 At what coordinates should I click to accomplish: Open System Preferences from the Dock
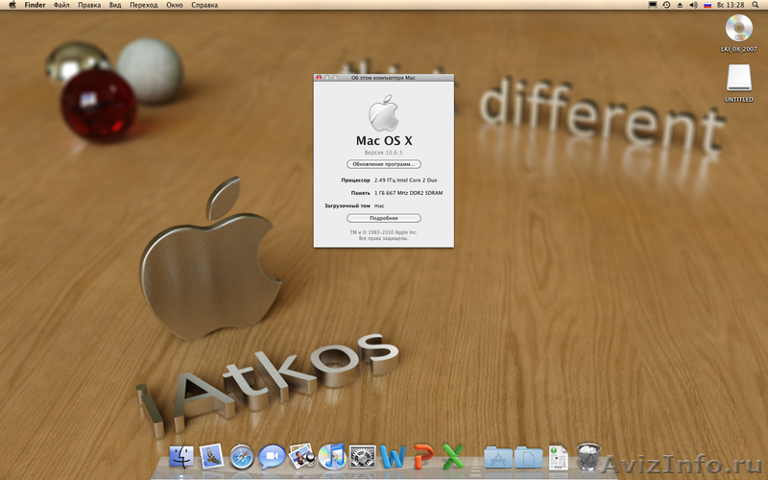(x=363, y=457)
